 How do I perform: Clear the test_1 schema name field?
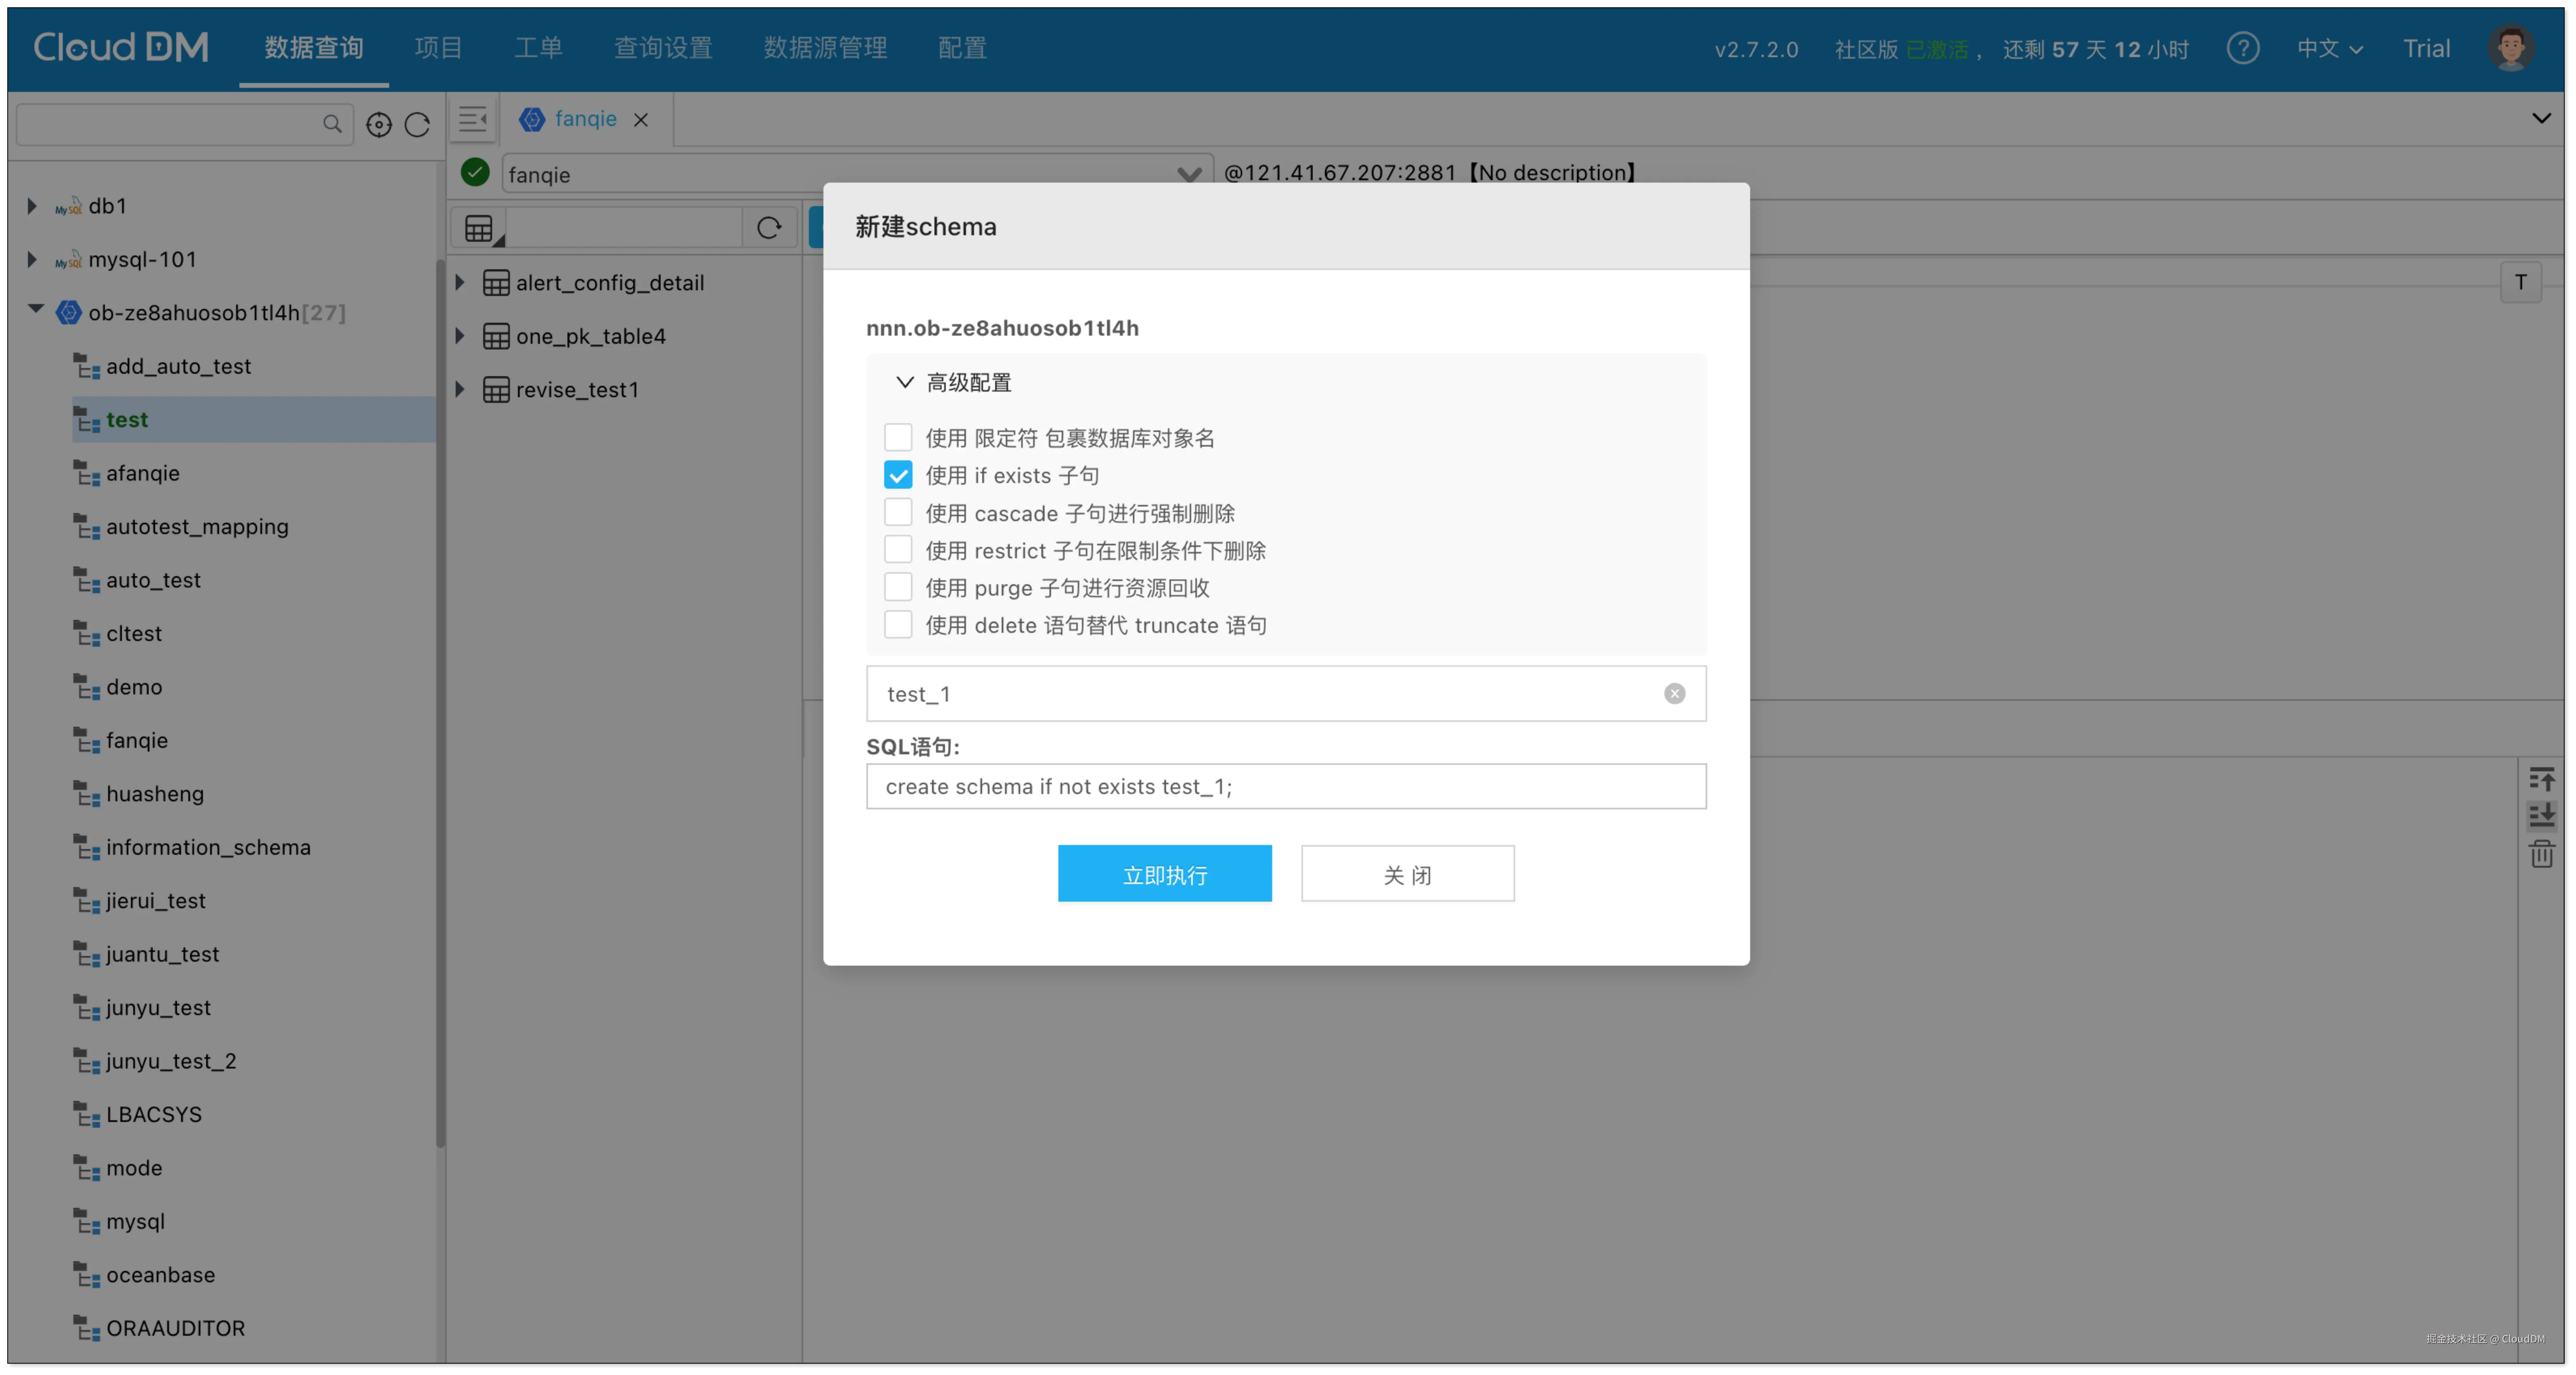(x=1674, y=694)
